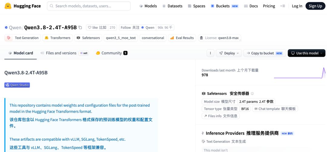Click the magnifier icon in search box
327x152 pixels.
(52, 6)
